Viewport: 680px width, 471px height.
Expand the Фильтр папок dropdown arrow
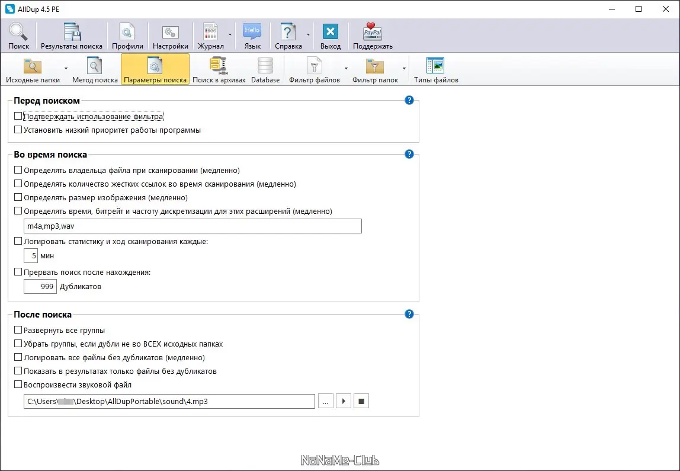[x=404, y=69]
